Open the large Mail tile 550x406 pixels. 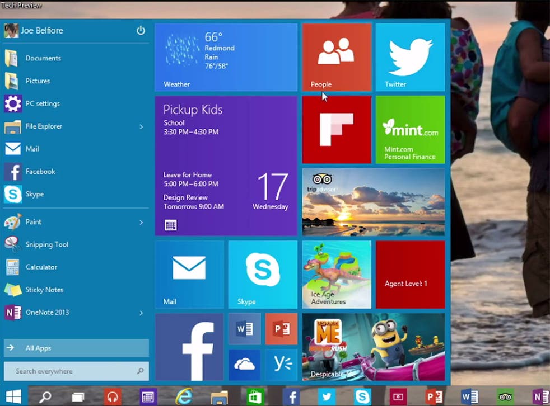(x=189, y=274)
